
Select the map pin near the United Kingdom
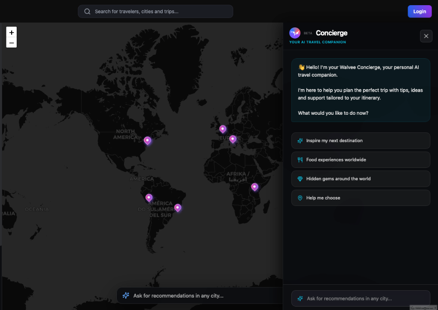point(222,129)
